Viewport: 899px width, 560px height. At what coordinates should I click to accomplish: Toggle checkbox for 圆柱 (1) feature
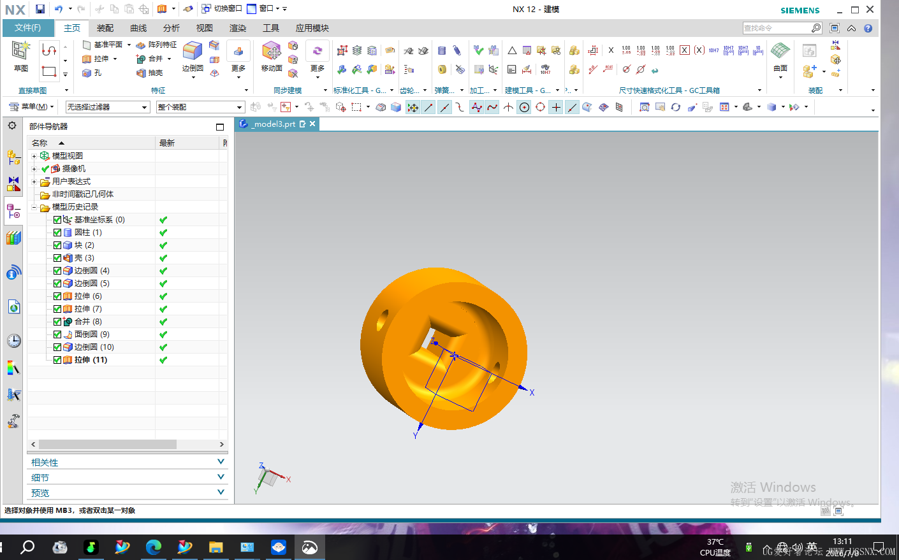(x=57, y=233)
